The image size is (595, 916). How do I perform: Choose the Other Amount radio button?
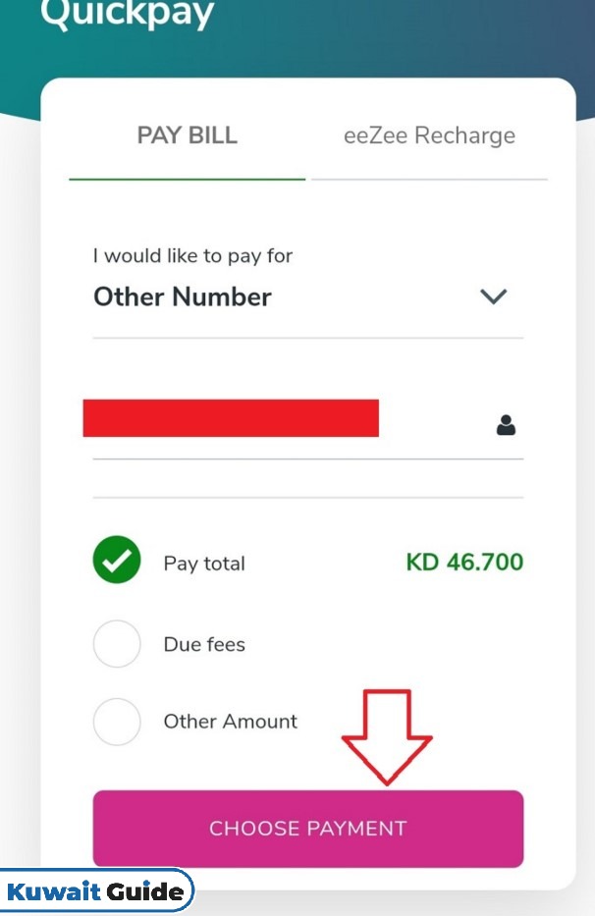pos(117,722)
